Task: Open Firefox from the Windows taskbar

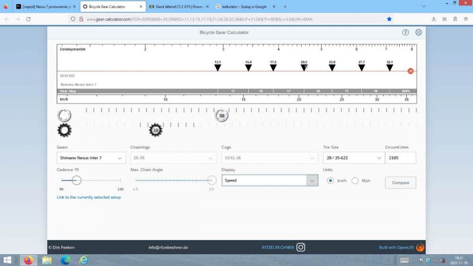Action: click(29, 260)
